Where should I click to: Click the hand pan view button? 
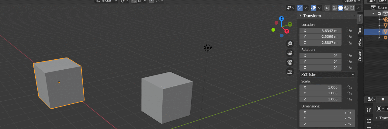point(290,53)
